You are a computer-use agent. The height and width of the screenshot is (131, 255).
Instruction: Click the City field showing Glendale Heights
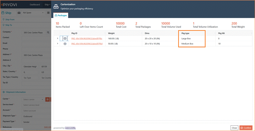coord(30,66)
